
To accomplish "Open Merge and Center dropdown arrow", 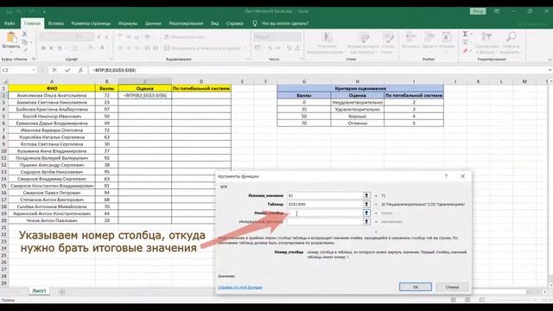I will (245, 48).
